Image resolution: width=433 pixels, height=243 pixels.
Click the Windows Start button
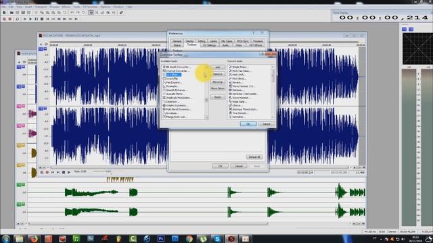5,238
